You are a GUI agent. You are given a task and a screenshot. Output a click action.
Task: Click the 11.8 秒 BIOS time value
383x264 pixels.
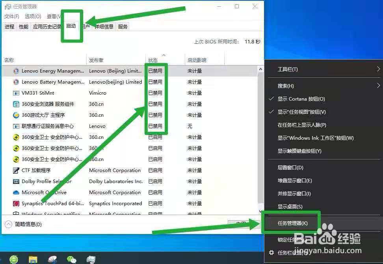point(253,42)
